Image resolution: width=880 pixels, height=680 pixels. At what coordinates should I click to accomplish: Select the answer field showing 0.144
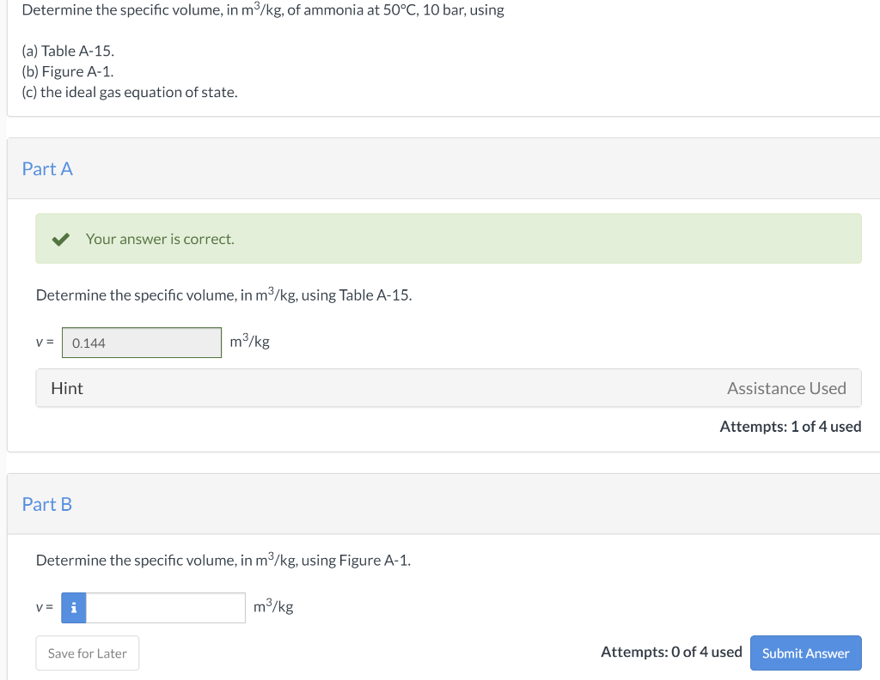[x=141, y=342]
